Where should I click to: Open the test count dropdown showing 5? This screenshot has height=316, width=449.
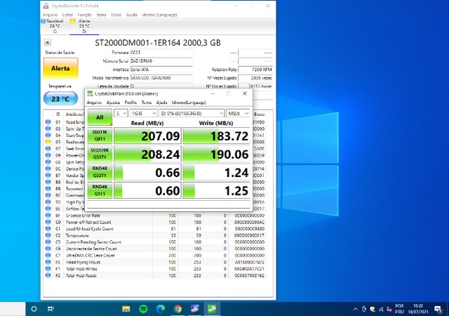[x=121, y=113]
